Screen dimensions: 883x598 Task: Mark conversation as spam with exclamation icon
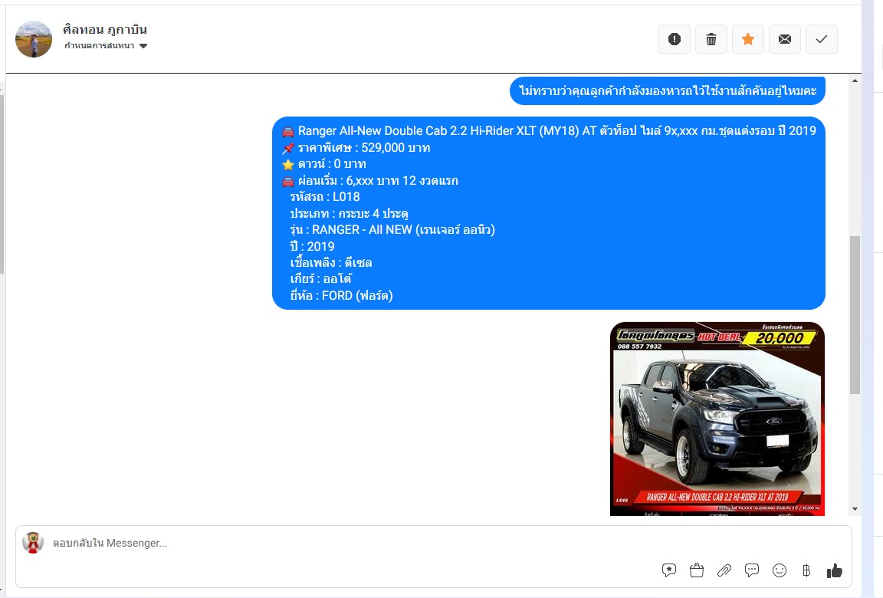pos(674,39)
